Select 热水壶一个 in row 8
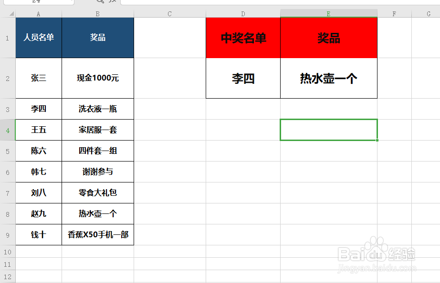 (x=98, y=214)
